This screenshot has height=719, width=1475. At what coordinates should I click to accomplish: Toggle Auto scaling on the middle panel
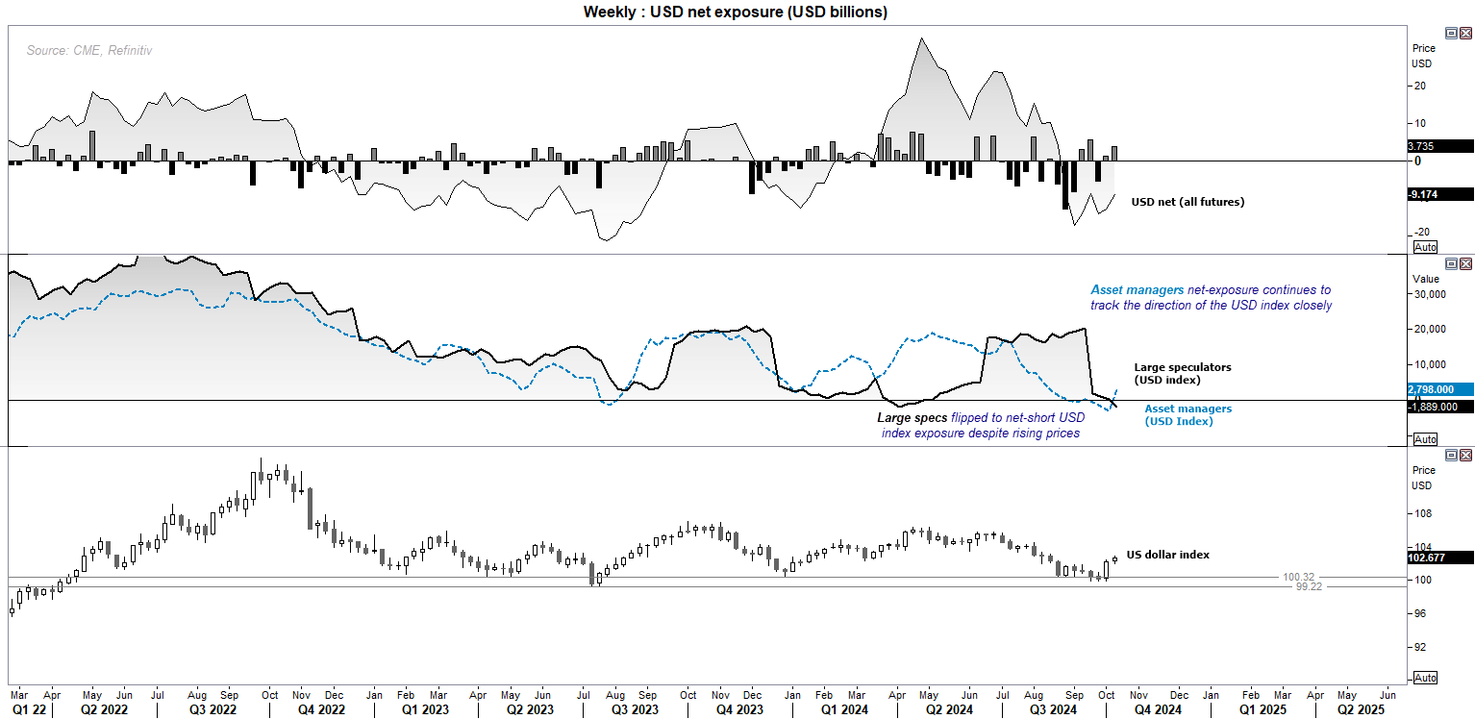coord(1425,439)
